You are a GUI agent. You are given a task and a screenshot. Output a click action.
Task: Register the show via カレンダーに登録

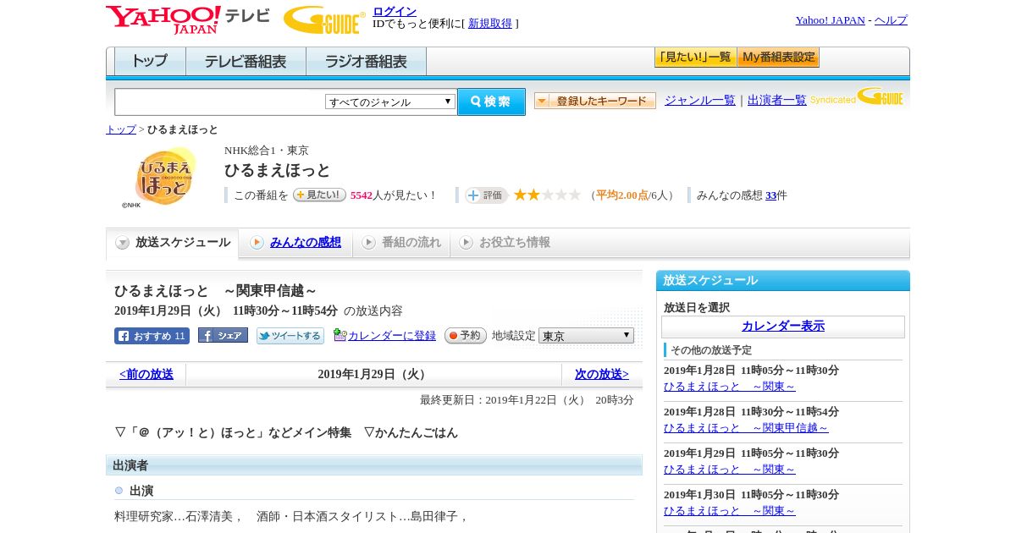(x=385, y=335)
